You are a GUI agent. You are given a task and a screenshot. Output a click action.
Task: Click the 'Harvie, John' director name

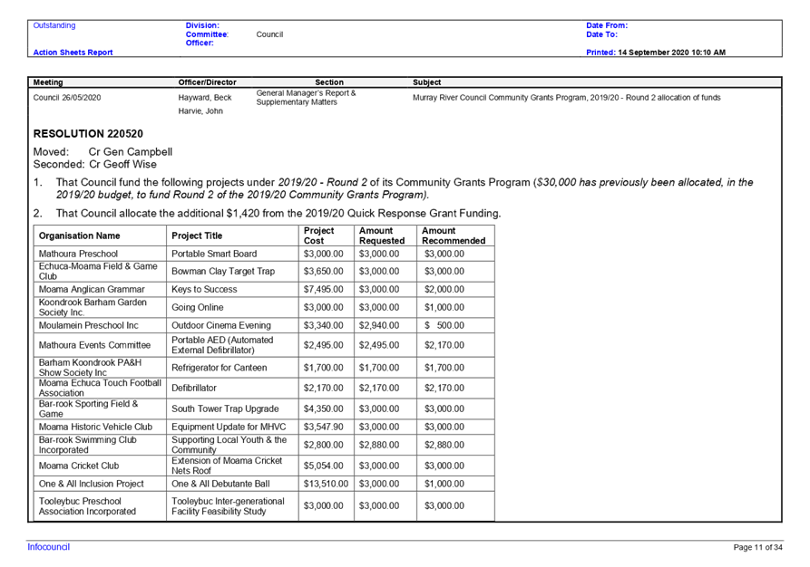click(200, 111)
